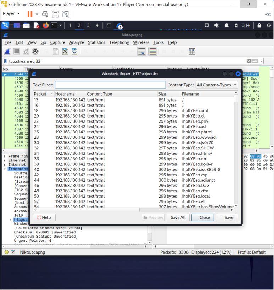Click the Save All button
This screenshot has height=290, width=274.
click(178, 217)
